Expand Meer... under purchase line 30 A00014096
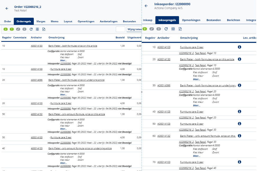This screenshot has height=171, width=257. pyautogui.click(x=196, y=105)
